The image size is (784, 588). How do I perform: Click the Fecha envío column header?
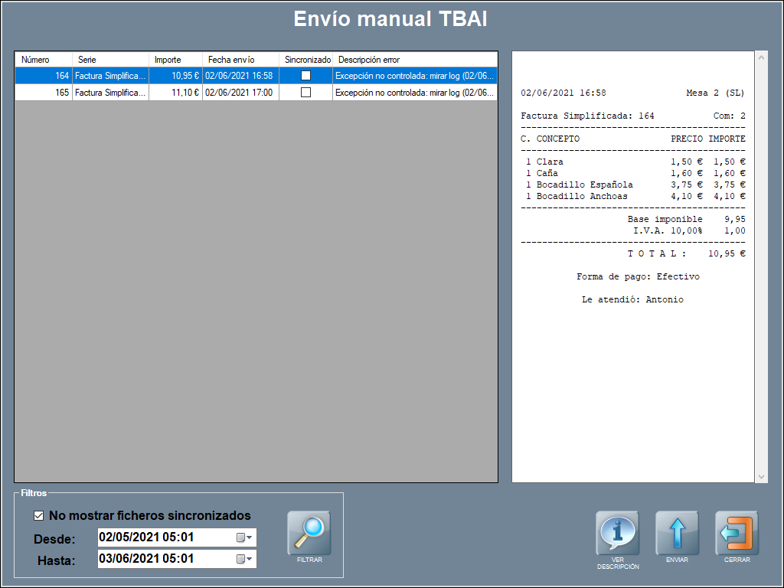(x=240, y=60)
